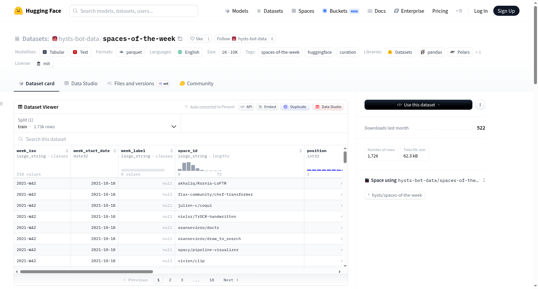The height and width of the screenshot is (289, 538).
Task: Open Docs in top navigation
Action: pyautogui.click(x=377, y=11)
